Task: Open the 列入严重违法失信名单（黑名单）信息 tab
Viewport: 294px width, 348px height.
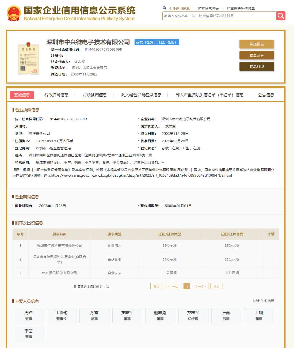Action: (x=210, y=95)
